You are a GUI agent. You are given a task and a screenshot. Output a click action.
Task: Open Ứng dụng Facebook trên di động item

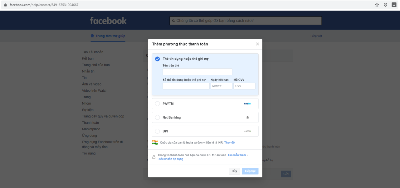(x=102, y=144)
